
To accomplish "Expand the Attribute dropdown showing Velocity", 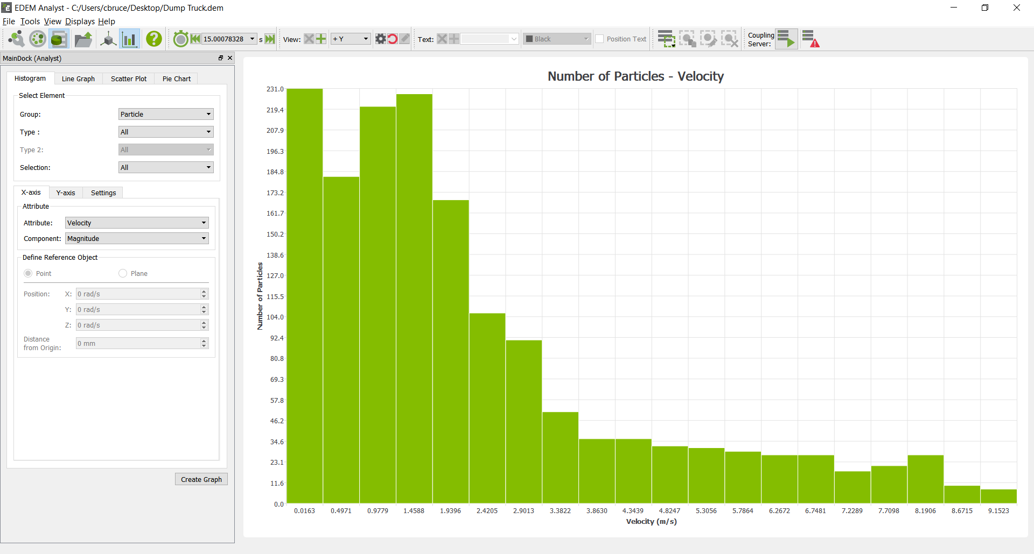I will pyautogui.click(x=137, y=223).
